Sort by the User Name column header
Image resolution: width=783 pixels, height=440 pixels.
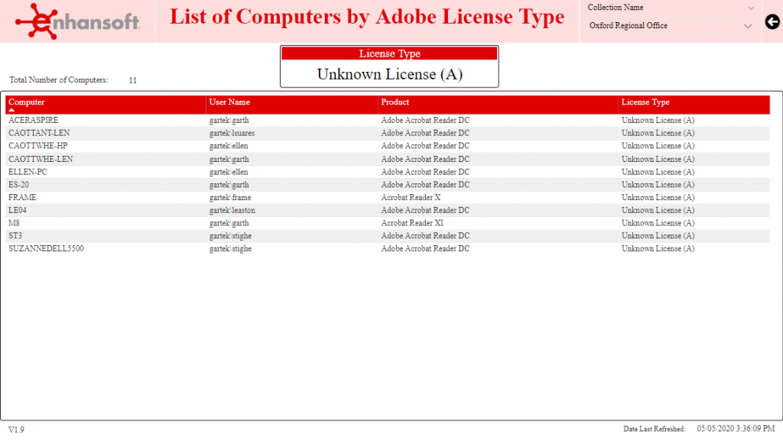tap(229, 102)
